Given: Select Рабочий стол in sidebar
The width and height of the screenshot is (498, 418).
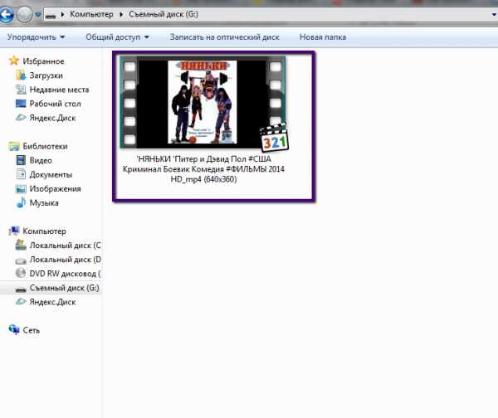Looking at the screenshot, I should [x=55, y=104].
